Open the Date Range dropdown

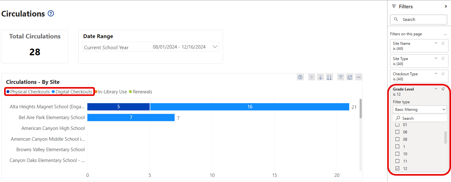tap(215, 47)
